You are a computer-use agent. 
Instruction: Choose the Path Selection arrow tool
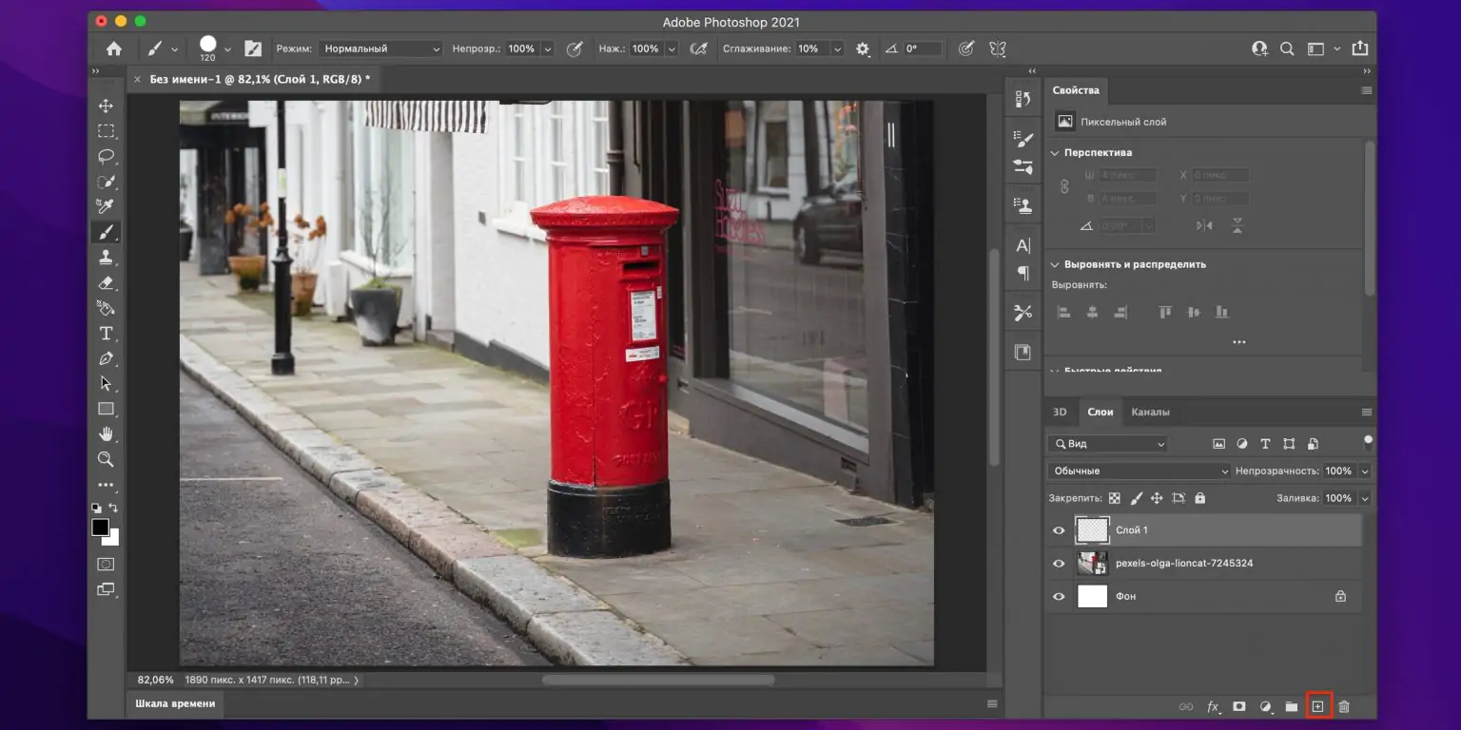(106, 384)
